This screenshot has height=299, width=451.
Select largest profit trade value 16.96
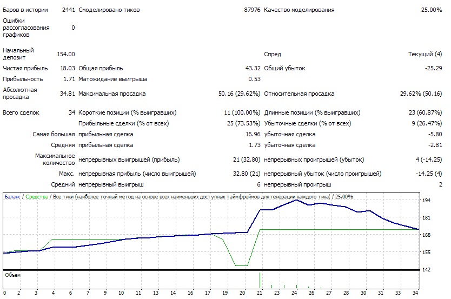tap(253, 134)
